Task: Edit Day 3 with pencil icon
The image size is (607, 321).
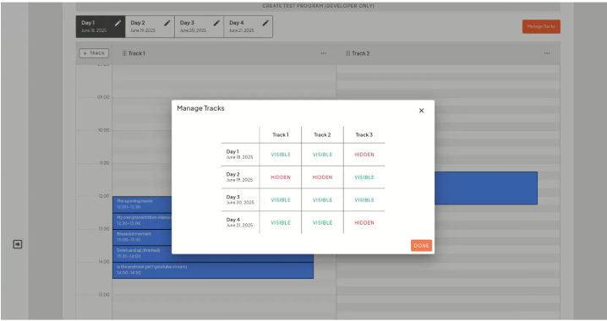Action: 216,23
